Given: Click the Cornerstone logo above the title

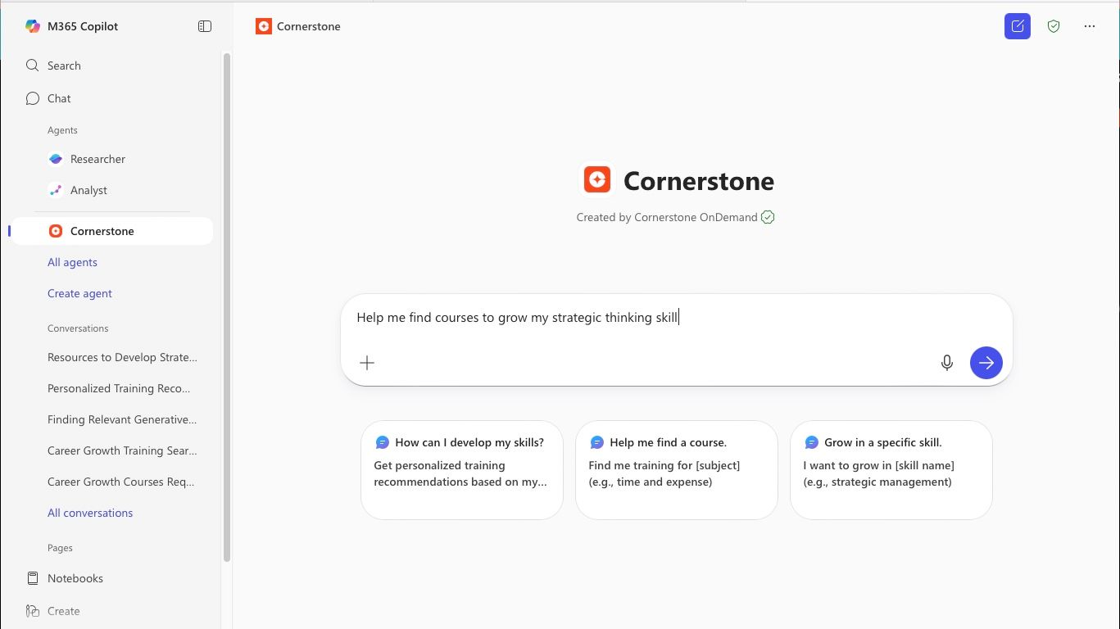Looking at the screenshot, I should 596,179.
